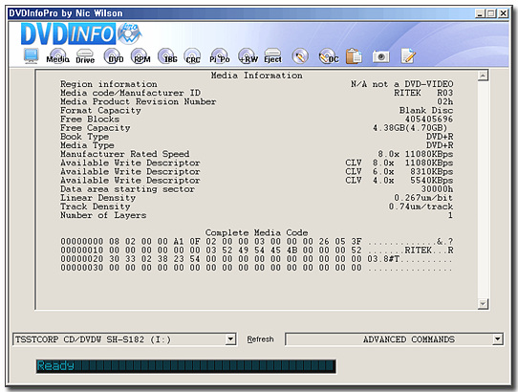Viewport: 518px width, 392px height.
Task: Click the 'Region information' row label
Action: pyautogui.click(x=109, y=84)
